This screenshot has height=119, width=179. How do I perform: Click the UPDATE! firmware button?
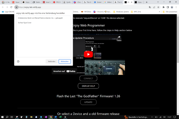[x=88, y=102]
